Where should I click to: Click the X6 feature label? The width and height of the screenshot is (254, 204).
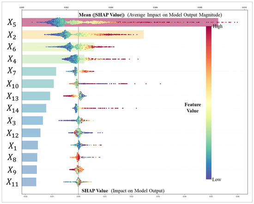pyautogui.click(x=12, y=47)
